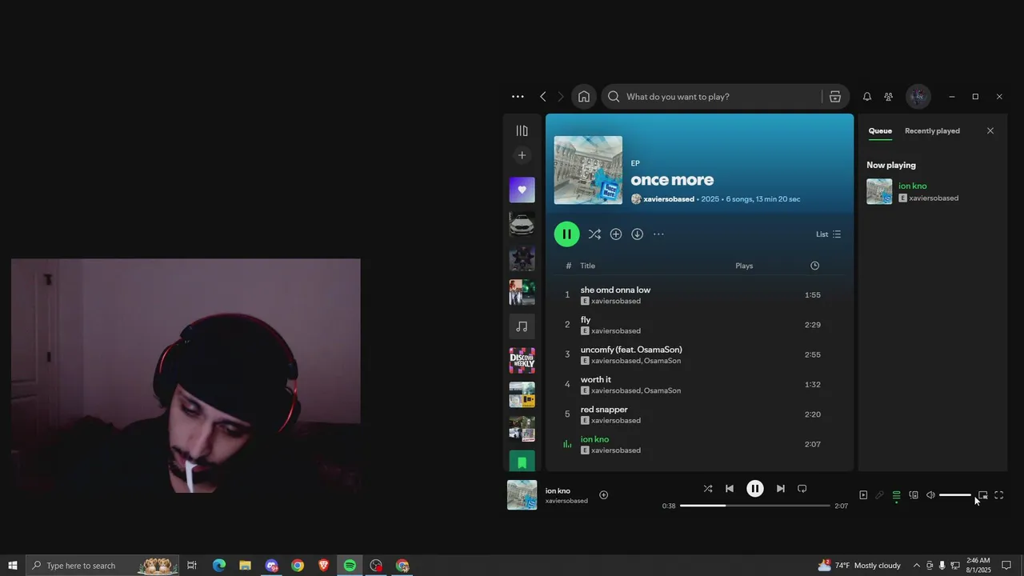Save the EP to Your Library
Screen dimensions: 1024x576
tap(616, 234)
